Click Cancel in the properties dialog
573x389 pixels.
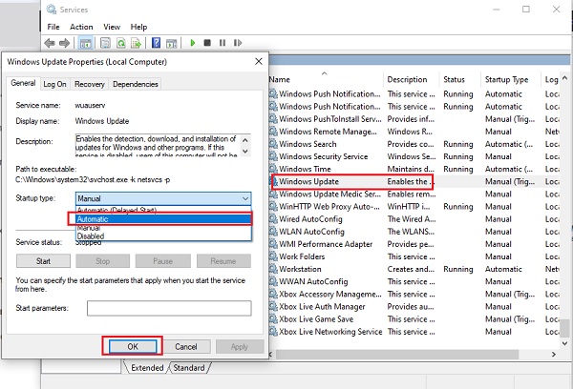(x=186, y=347)
